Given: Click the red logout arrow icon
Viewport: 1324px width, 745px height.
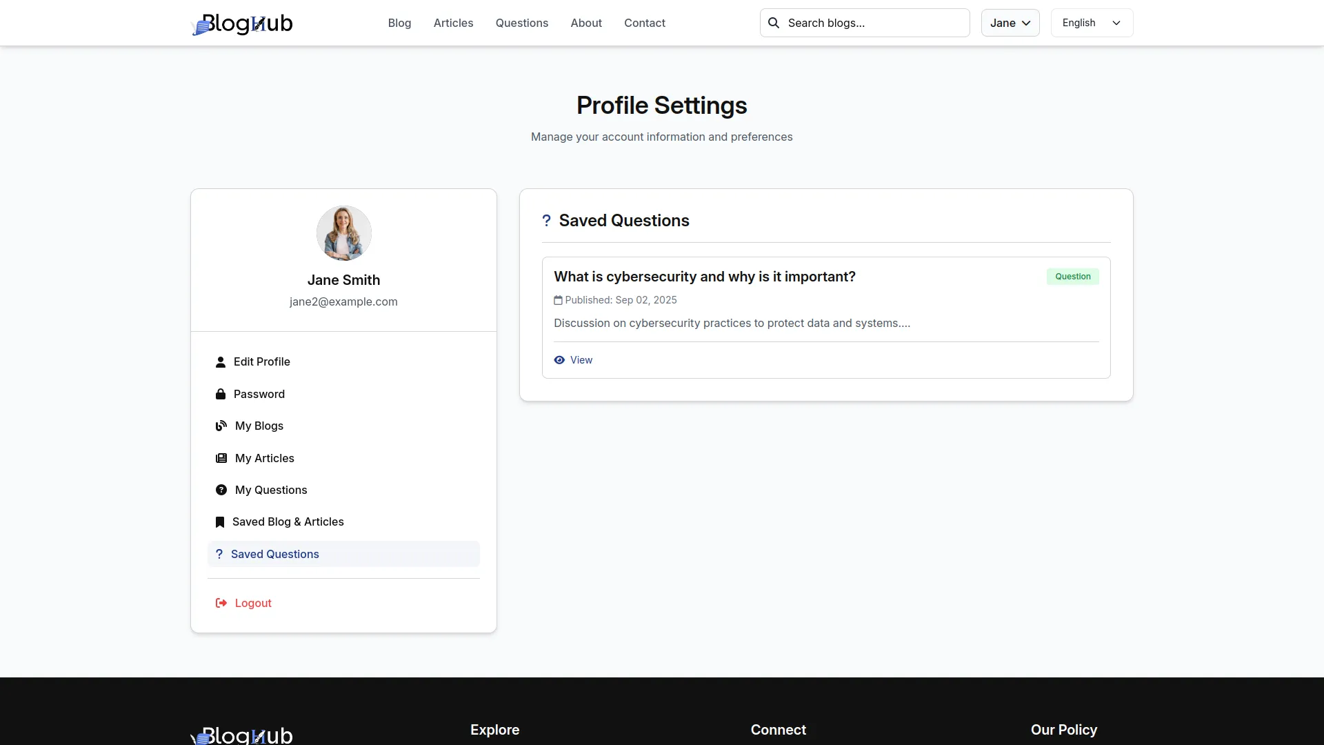Looking at the screenshot, I should coord(221,603).
